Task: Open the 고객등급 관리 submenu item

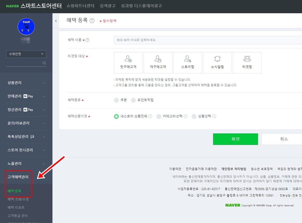Action: [x=18, y=216]
